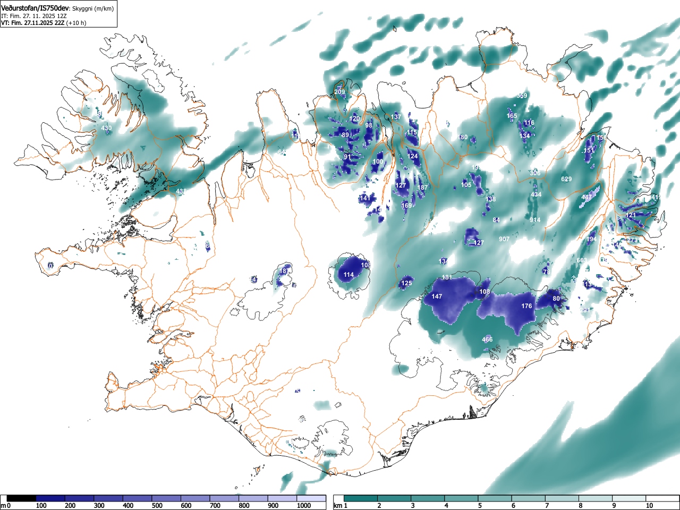Screen dimensions: 680x510
Task: Click the visibility value '125' on the map
Action: tap(406, 283)
